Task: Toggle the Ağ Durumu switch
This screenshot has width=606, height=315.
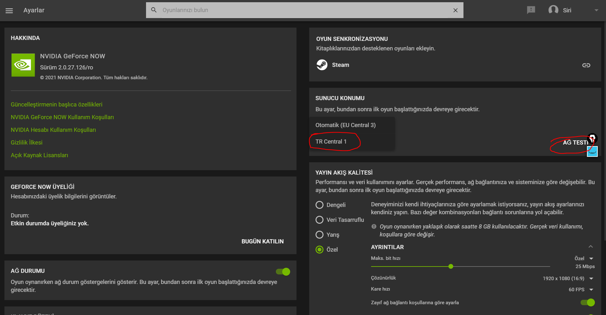Action: tap(283, 272)
